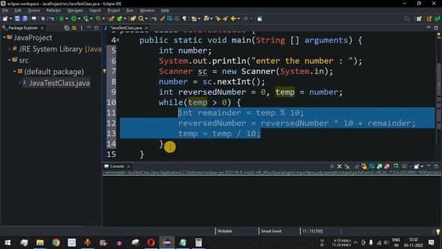The image size is (442, 249).
Task: Toggle Mark Occurrences pencil icon
Action: 162,19
